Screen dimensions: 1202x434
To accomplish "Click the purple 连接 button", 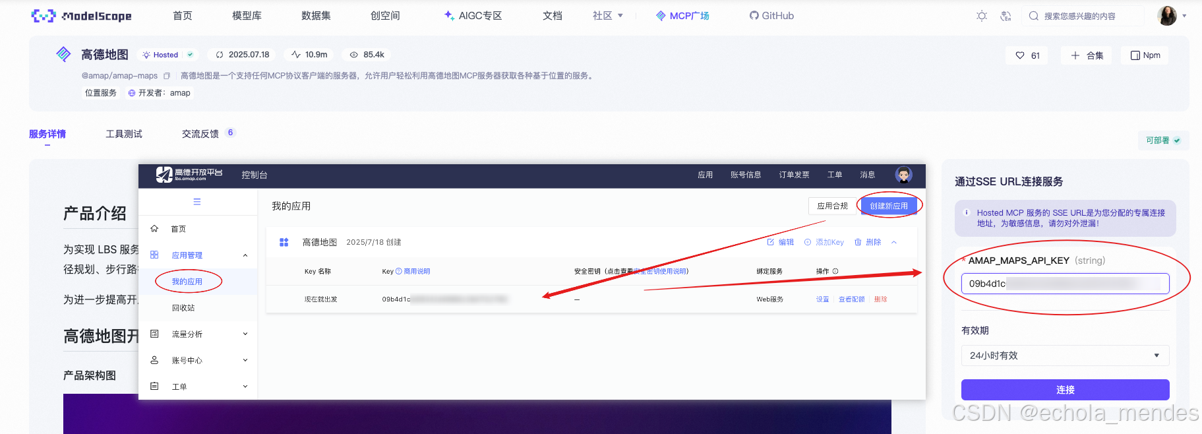I will click(x=1065, y=390).
